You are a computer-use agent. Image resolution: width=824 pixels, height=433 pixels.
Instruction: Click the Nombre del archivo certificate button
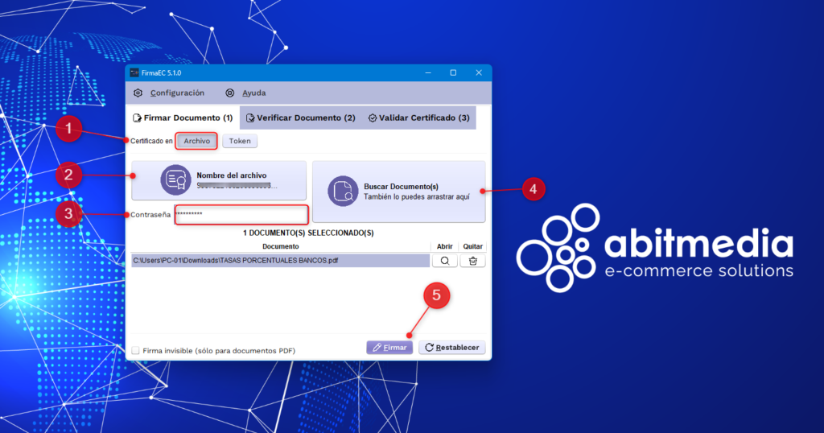(219, 180)
